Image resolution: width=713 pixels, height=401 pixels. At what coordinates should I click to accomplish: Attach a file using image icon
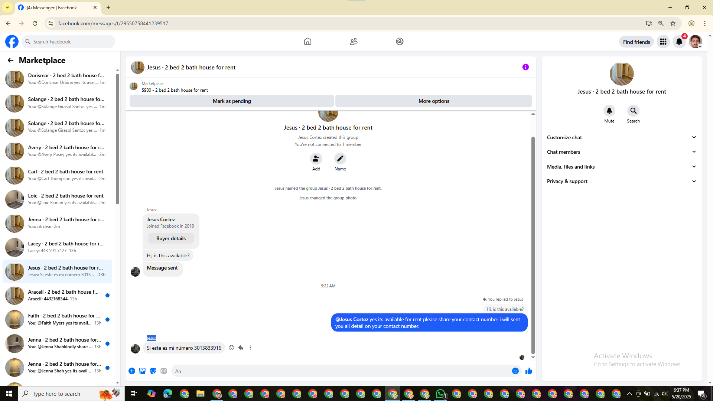click(142, 371)
